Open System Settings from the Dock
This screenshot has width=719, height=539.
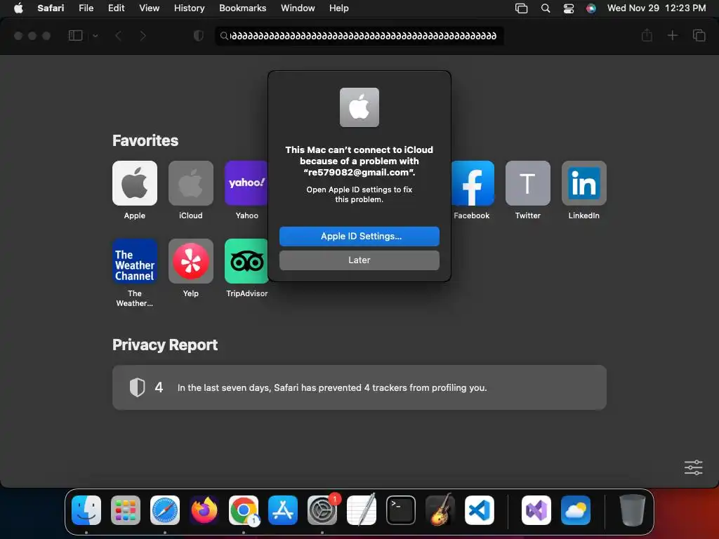pos(322,510)
